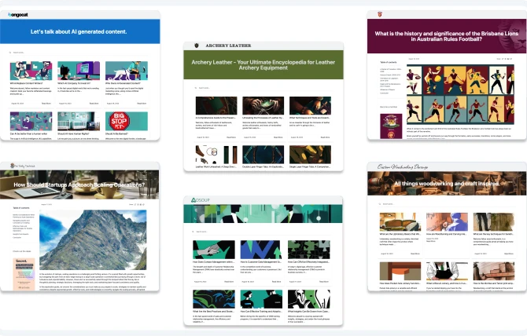Image resolution: width=527 pixels, height=336 pixels.
Task: Open first Archery Leather thumbnail with dark green leather
Action: click(x=216, y=106)
